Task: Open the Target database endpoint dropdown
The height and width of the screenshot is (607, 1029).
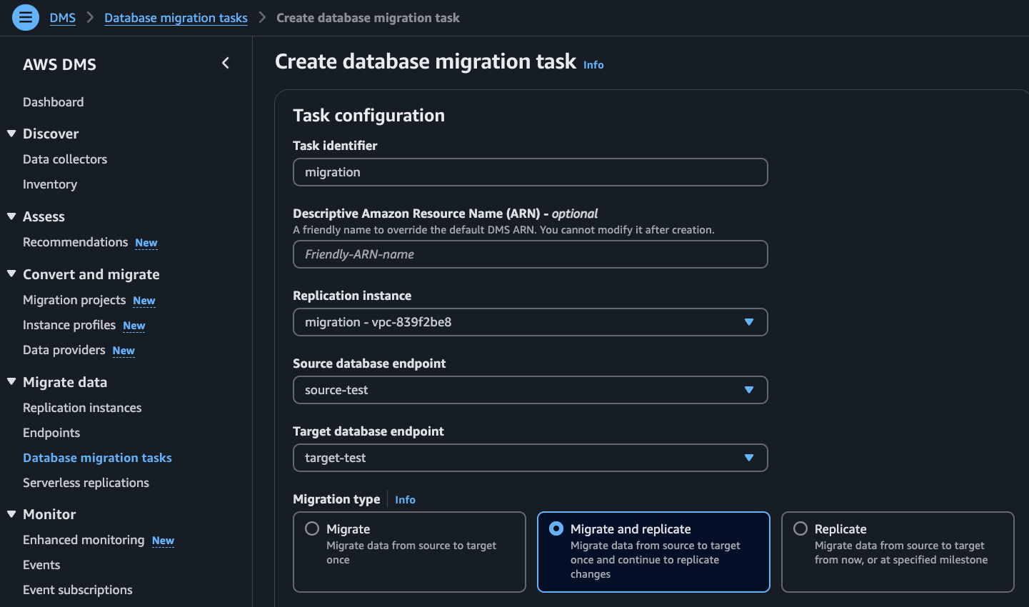Action: (x=530, y=458)
